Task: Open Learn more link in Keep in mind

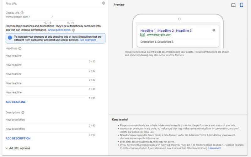Action: point(215,148)
